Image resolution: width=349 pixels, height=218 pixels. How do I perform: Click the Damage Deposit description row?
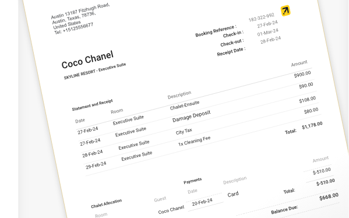point(192,116)
